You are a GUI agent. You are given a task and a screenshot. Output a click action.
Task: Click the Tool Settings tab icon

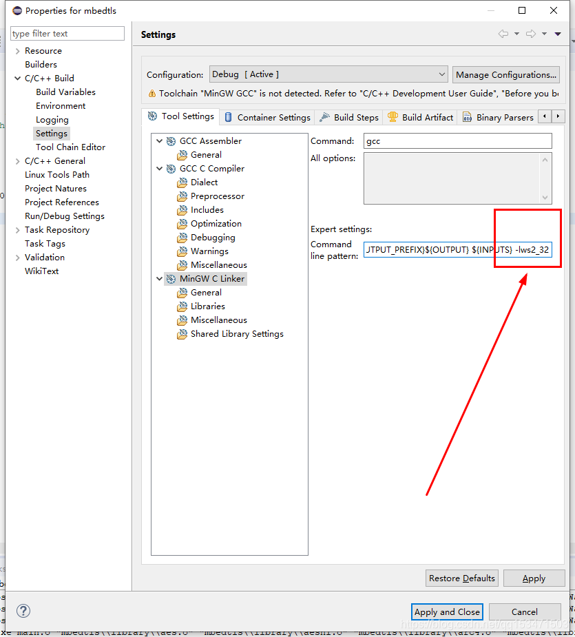click(x=152, y=116)
